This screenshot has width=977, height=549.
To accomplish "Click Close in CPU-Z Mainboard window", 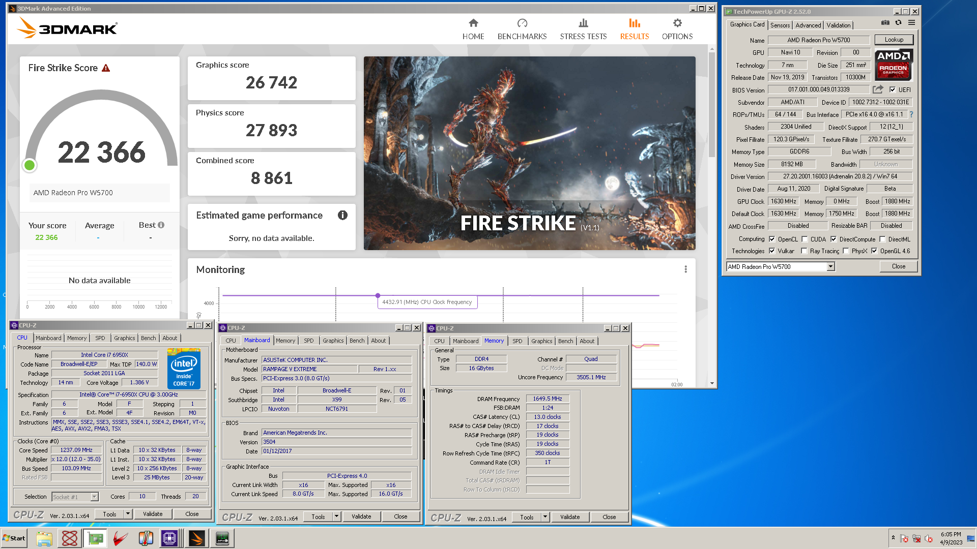I will click(400, 516).
